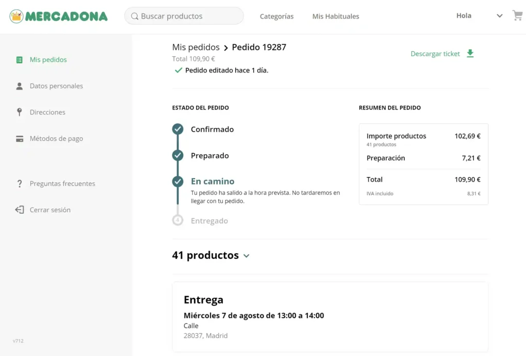Click the Total label in summary

point(374,179)
